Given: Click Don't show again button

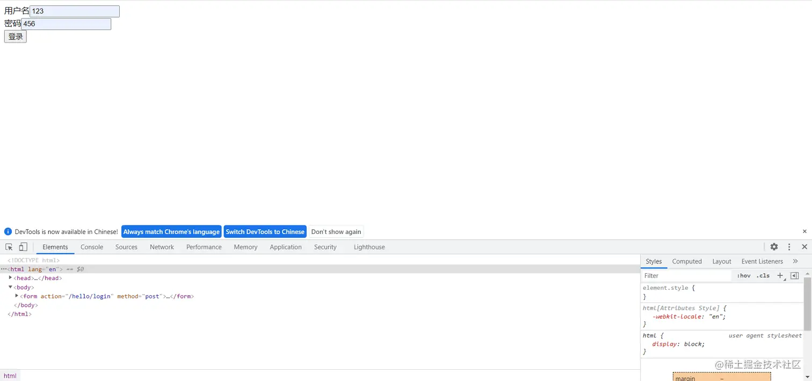Looking at the screenshot, I should (336, 232).
